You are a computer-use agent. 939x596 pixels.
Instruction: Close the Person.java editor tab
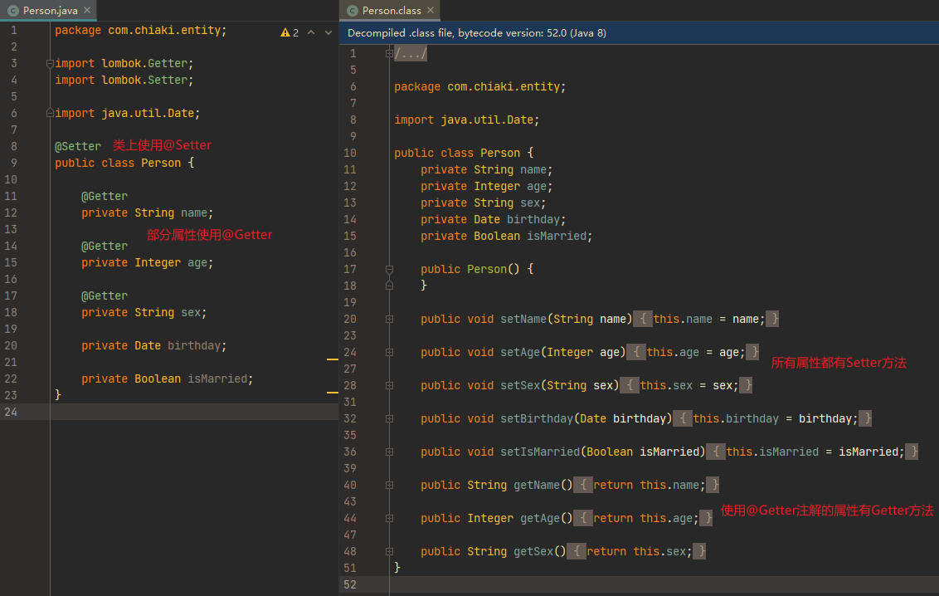[87, 10]
